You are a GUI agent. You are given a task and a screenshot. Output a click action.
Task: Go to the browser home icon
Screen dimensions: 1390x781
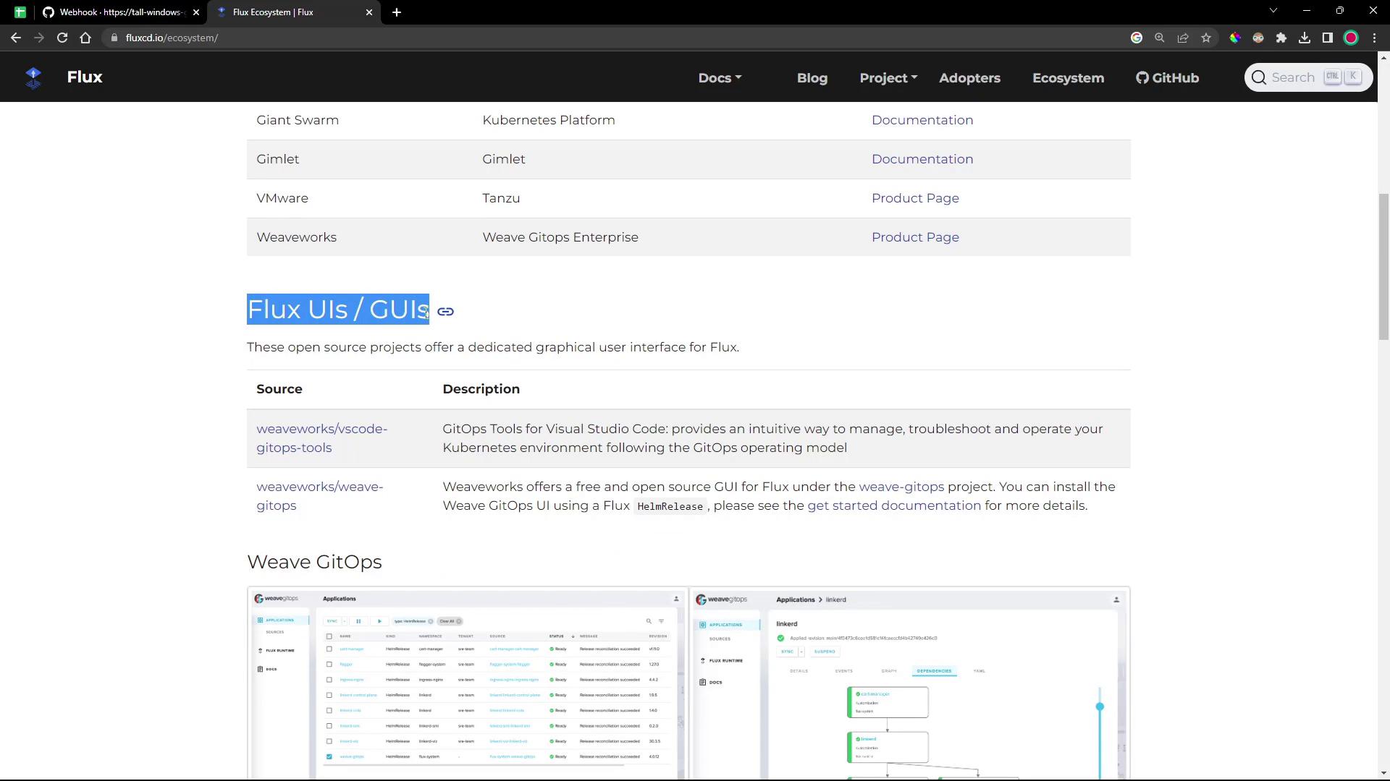85,38
